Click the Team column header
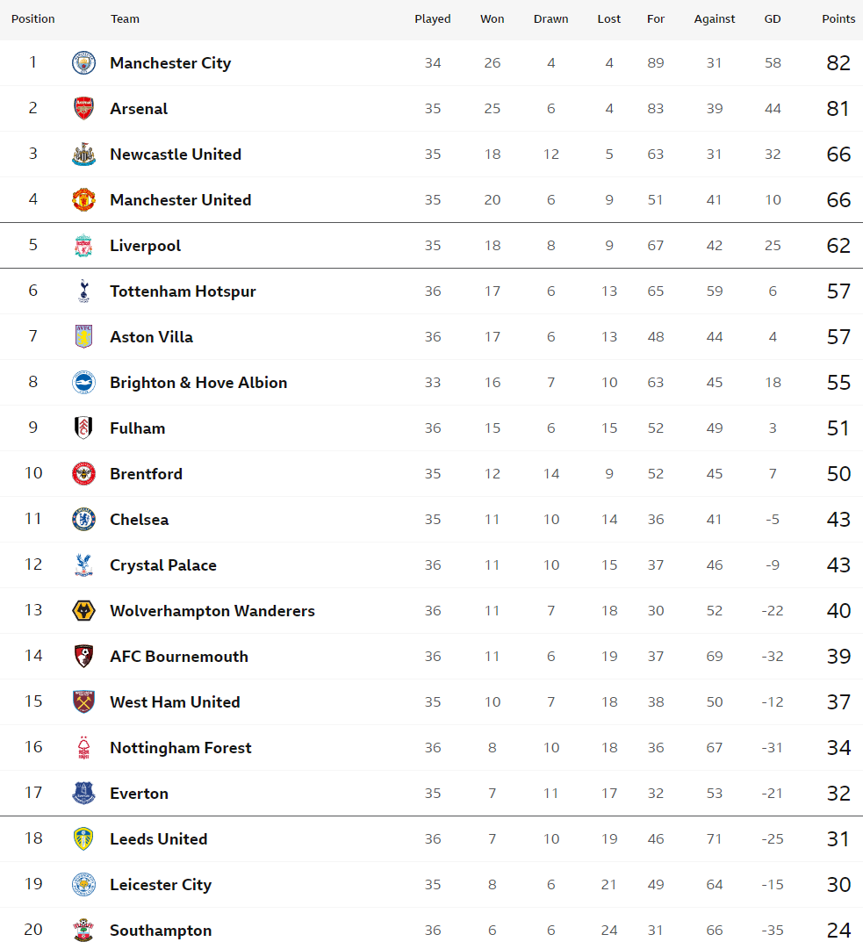The width and height of the screenshot is (863, 949). (125, 18)
